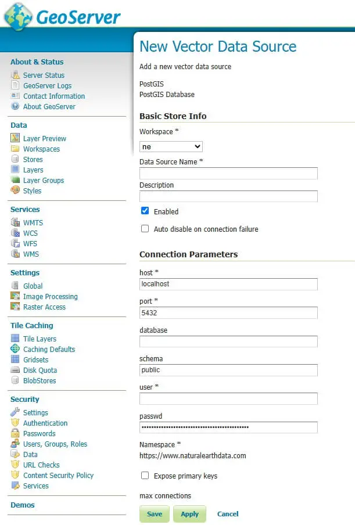Click the Raster Access icon
Image resolution: width=355 pixels, height=525 pixels.
[15, 307]
